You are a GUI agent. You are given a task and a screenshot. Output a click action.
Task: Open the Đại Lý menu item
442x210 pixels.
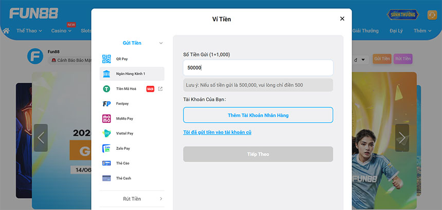396,31
